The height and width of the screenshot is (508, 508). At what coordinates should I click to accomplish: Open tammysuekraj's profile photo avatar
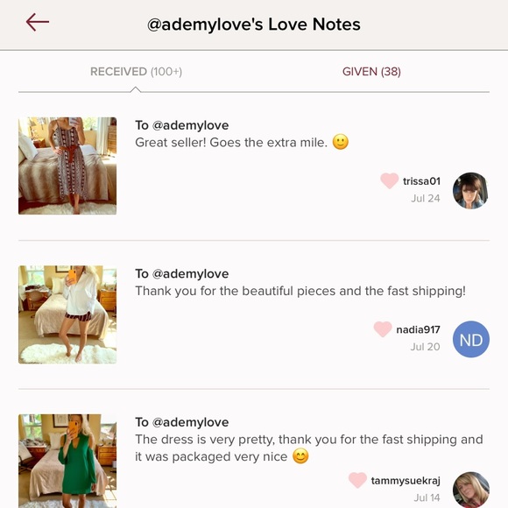click(x=470, y=490)
